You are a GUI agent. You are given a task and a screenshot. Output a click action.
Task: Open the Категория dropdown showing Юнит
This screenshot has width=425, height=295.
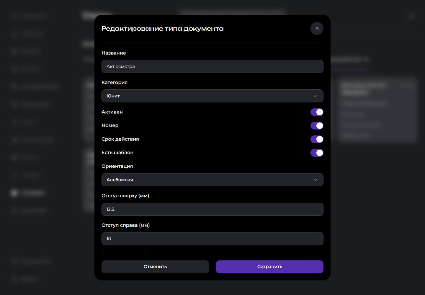pyautogui.click(x=212, y=96)
